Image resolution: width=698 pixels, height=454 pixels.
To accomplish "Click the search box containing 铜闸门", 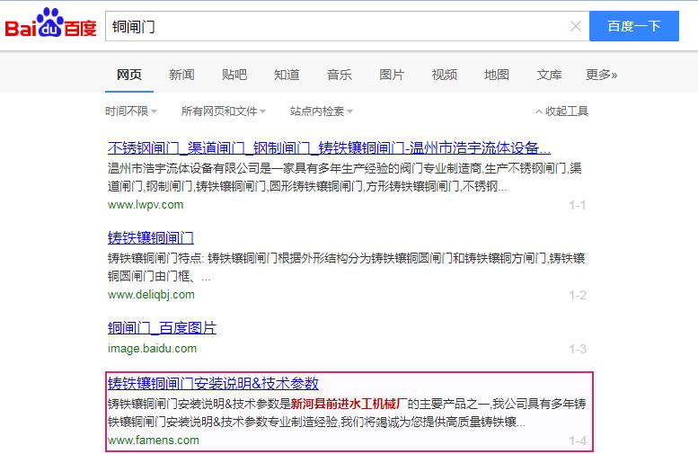I will point(337,27).
